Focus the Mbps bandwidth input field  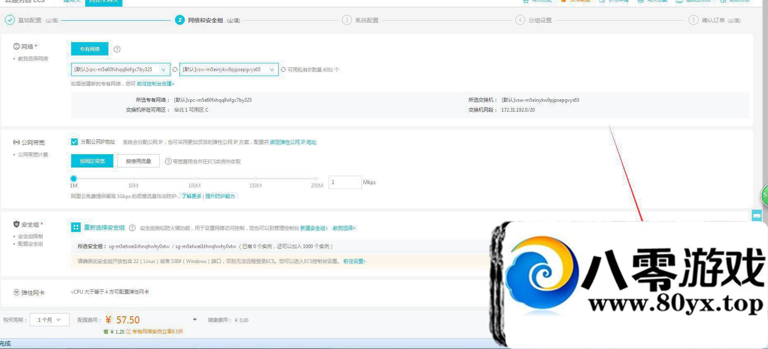345,182
